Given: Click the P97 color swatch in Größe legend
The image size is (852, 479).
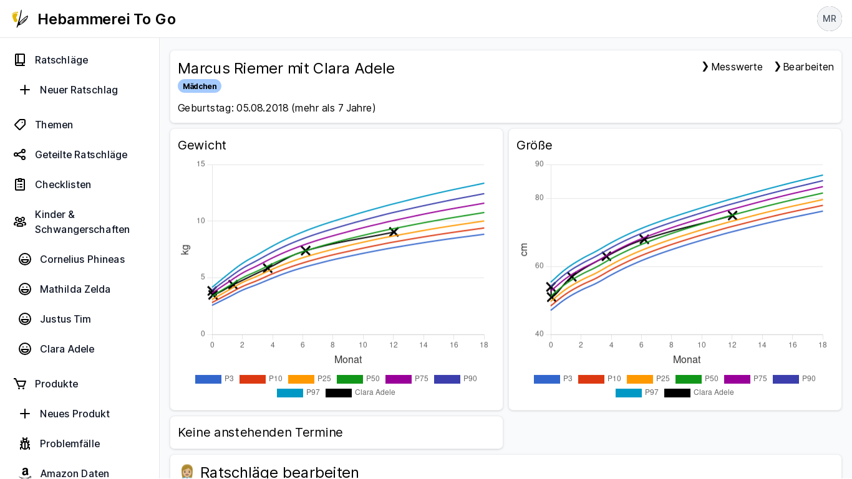Looking at the screenshot, I should [x=629, y=392].
